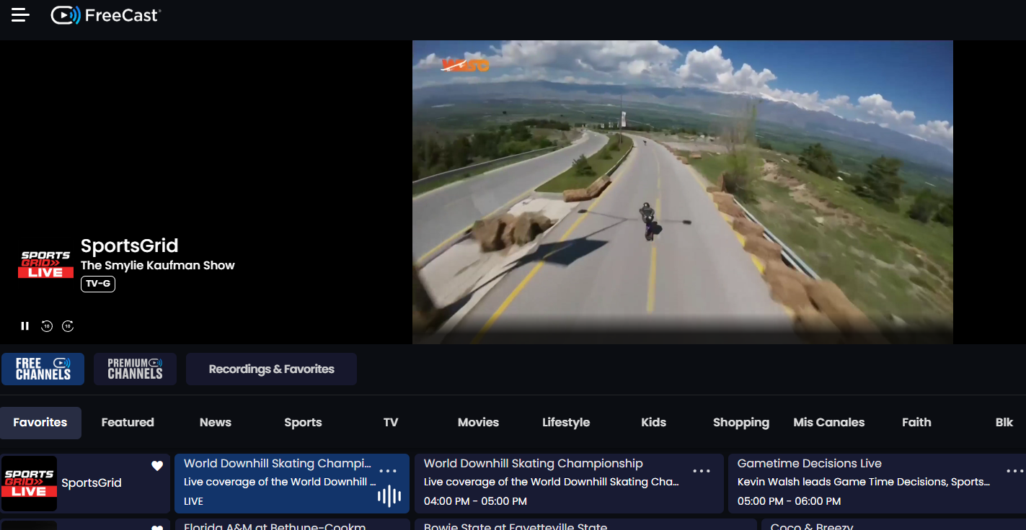Screen dimensions: 1026x530
Task: Click the 04:00 PM - 05:00 PM time label
Action: pyautogui.click(x=475, y=501)
